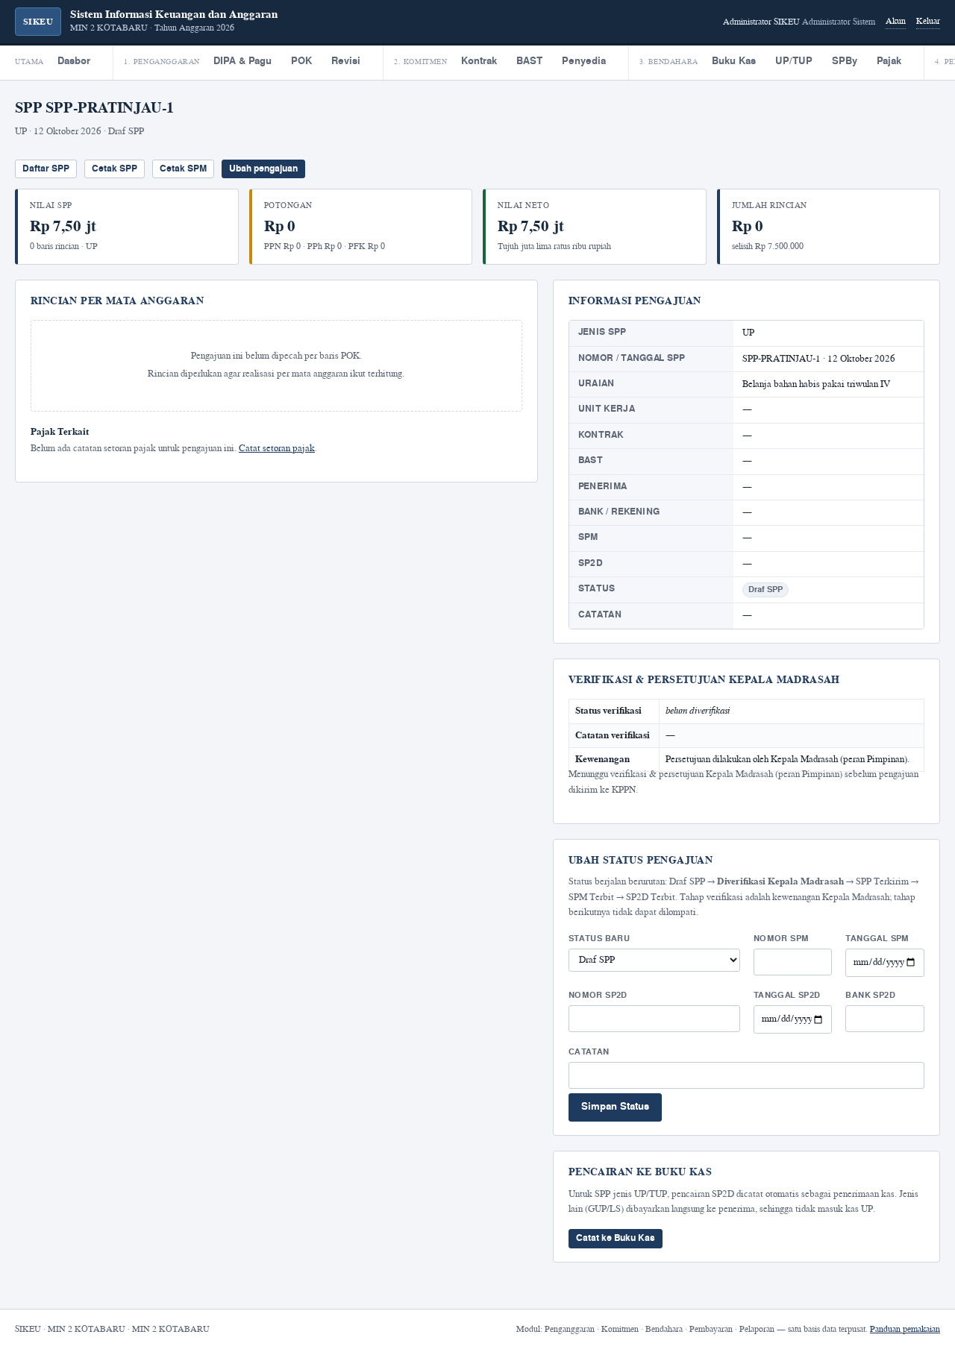The image size is (955, 1358).
Task: Open the Buku Kas navigation item
Action: pyautogui.click(x=733, y=61)
